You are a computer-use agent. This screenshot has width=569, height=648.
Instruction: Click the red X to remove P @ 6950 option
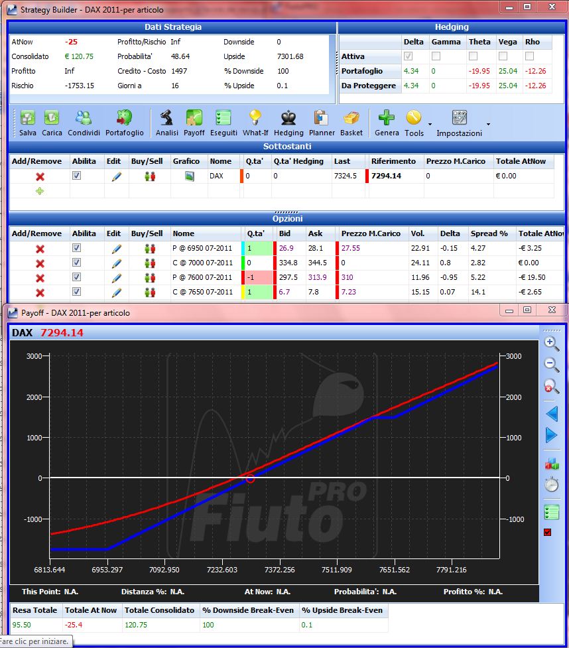40,249
